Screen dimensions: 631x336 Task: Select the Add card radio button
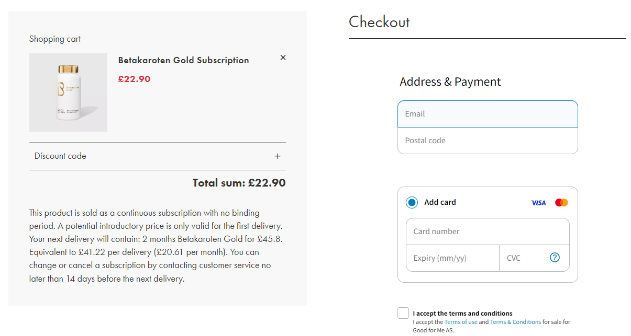[x=412, y=202]
